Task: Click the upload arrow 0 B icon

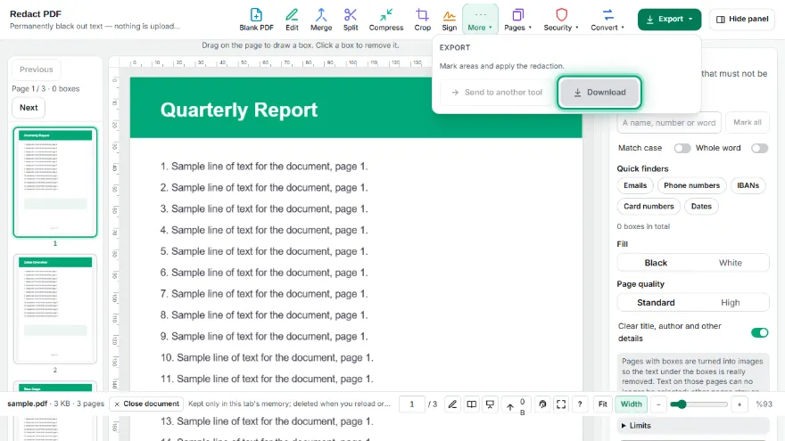Action: (516, 406)
